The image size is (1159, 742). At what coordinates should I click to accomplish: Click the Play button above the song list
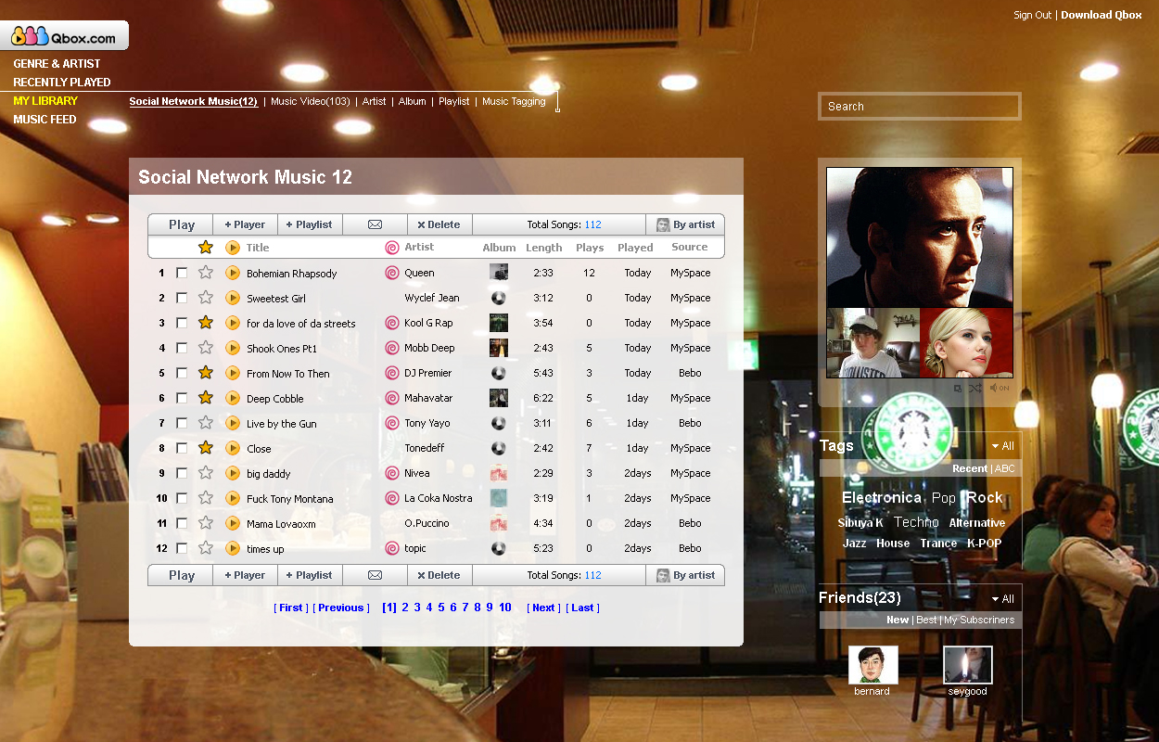click(x=182, y=224)
